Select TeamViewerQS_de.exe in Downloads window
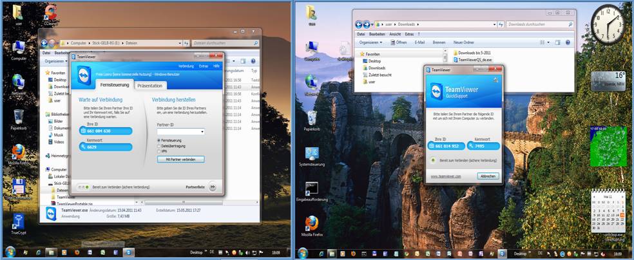Screen dimensions: 634x260 tap(473, 60)
